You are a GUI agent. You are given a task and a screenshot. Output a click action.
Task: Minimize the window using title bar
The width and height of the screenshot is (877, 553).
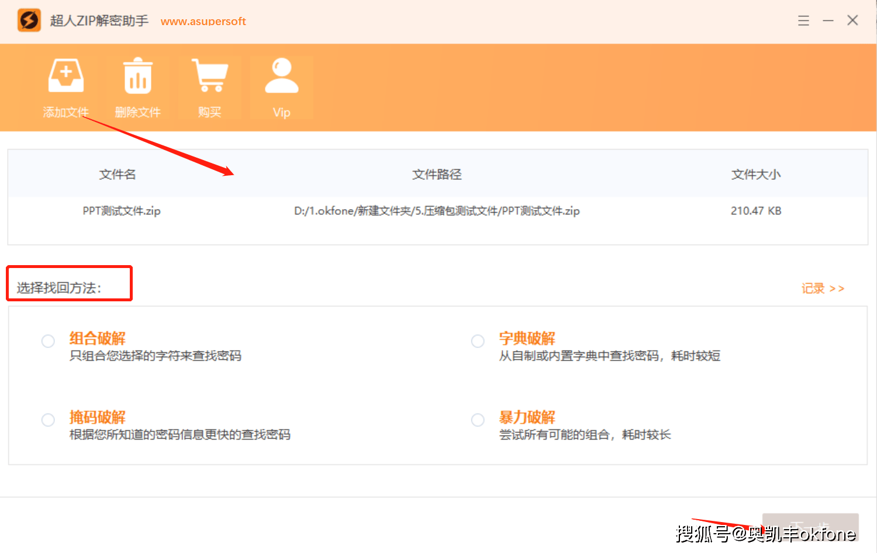click(828, 21)
